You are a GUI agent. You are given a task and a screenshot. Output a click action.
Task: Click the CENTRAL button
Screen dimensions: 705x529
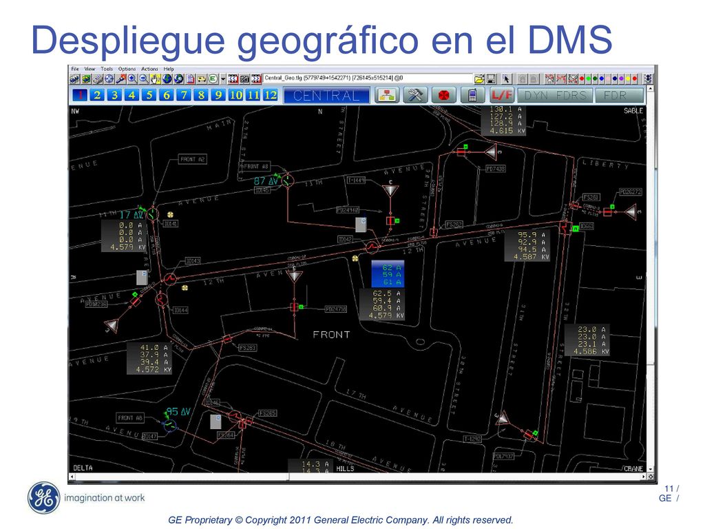point(326,95)
